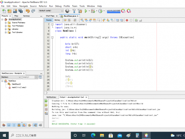Toggle show fields filter in Navigator
Screen dimensions: 185x139
coord(9,125)
